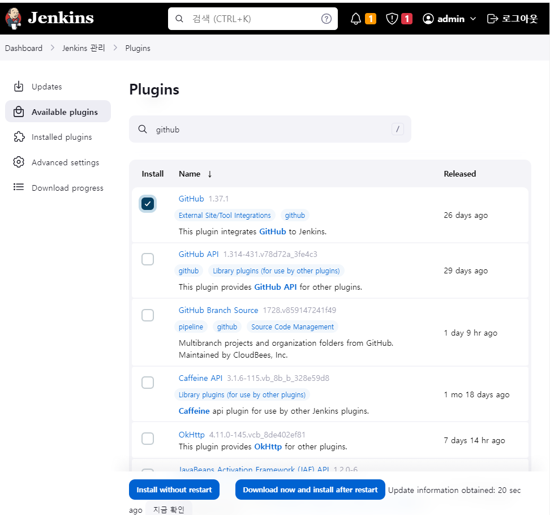The width and height of the screenshot is (550, 515).
Task: Click the 로그아웃 logout link
Action: coord(513,19)
